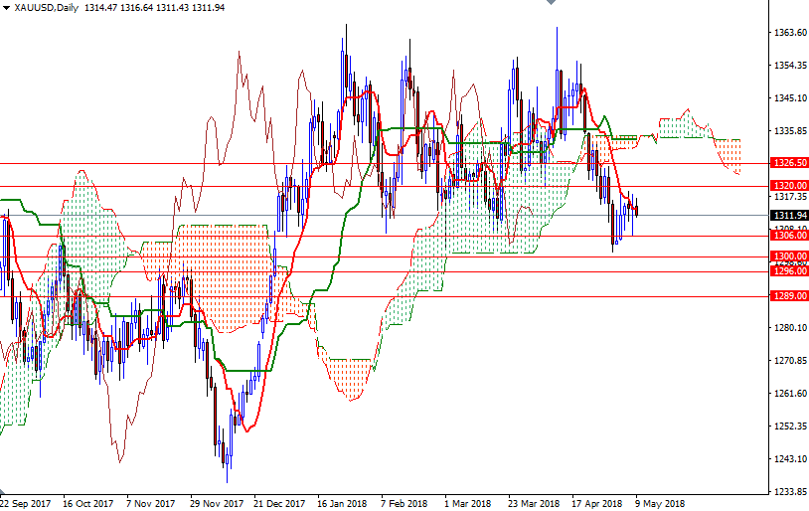This screenshot has height=511, width=809.
Task: Click the dropdown arrow beside XAUUSD,Daily
Action: pyautogui.click(x=6, y=8)
